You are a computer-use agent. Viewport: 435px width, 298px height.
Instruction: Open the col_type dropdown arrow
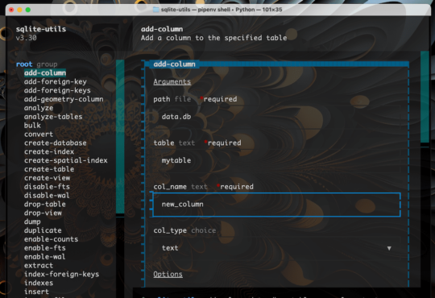tap(389, 248)
